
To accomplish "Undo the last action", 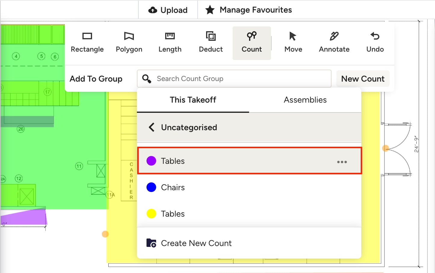I will (x=375, y=43).
